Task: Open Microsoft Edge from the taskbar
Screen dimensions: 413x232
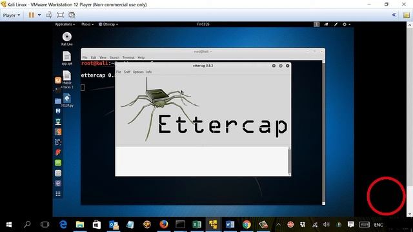Action: coord(63,225)
